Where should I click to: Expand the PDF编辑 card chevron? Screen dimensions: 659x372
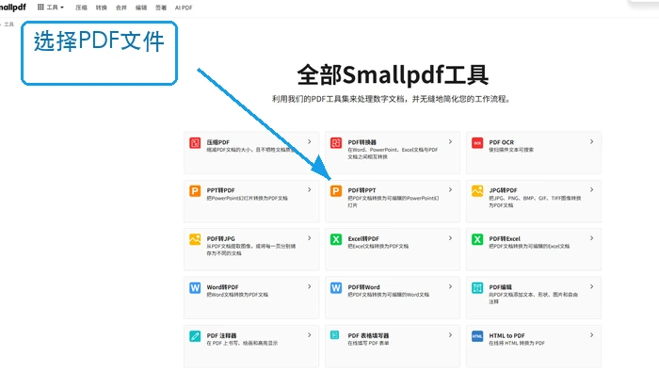tap(591, 286)
